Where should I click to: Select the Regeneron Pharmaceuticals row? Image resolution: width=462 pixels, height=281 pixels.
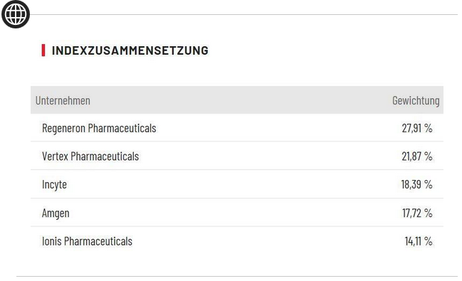tap(237, 128)
